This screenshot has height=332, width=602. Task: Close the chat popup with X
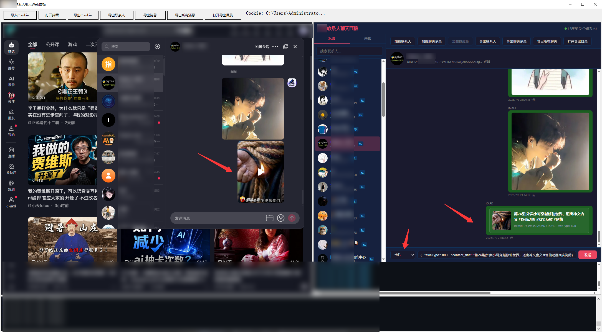click(x=295, y=47)
